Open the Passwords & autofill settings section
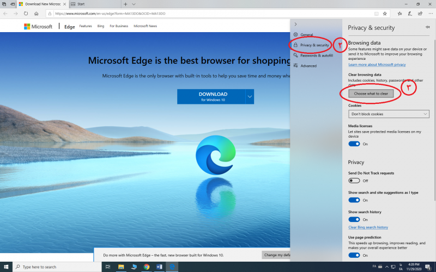This screenshot has width=436, height=272. [x=316, y=55]
